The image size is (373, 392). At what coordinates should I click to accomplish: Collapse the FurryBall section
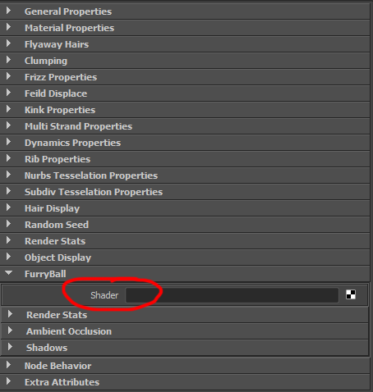tap(8, 273)
